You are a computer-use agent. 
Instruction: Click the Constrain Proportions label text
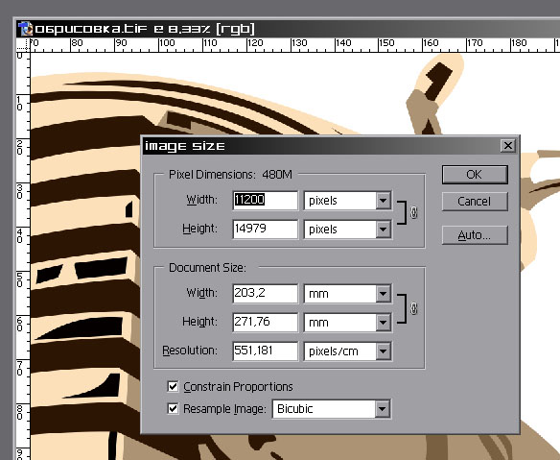pyautogui.click(x=238, y=387)
